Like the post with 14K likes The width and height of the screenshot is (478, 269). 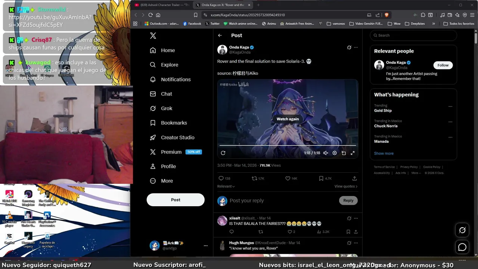click(x=291, y=179)
